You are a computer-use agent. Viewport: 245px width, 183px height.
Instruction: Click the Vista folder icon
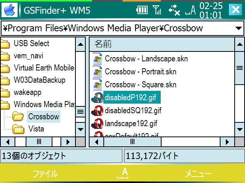click(x=18, y=129)
